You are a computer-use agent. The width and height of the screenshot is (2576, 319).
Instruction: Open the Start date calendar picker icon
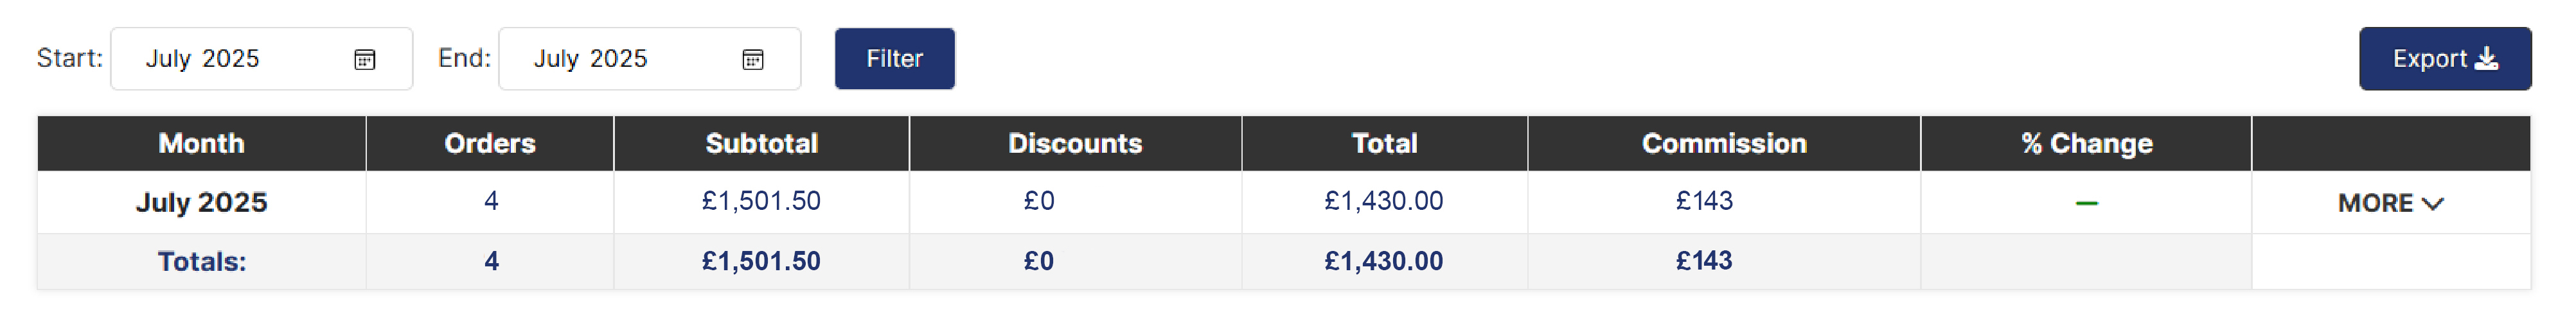[x=365, y=60]
